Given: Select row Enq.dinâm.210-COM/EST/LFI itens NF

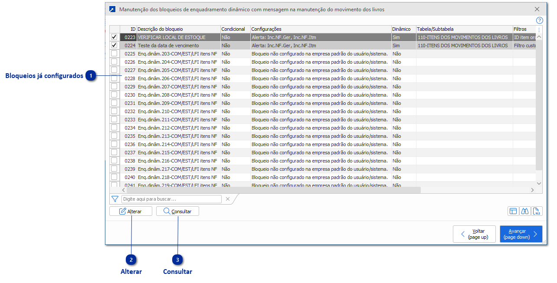Looking at the screenshot, I should pos(323,111).
